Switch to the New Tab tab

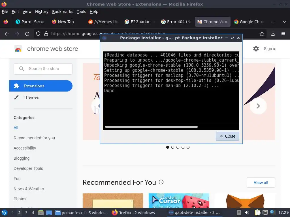click(x=67, y=22)
